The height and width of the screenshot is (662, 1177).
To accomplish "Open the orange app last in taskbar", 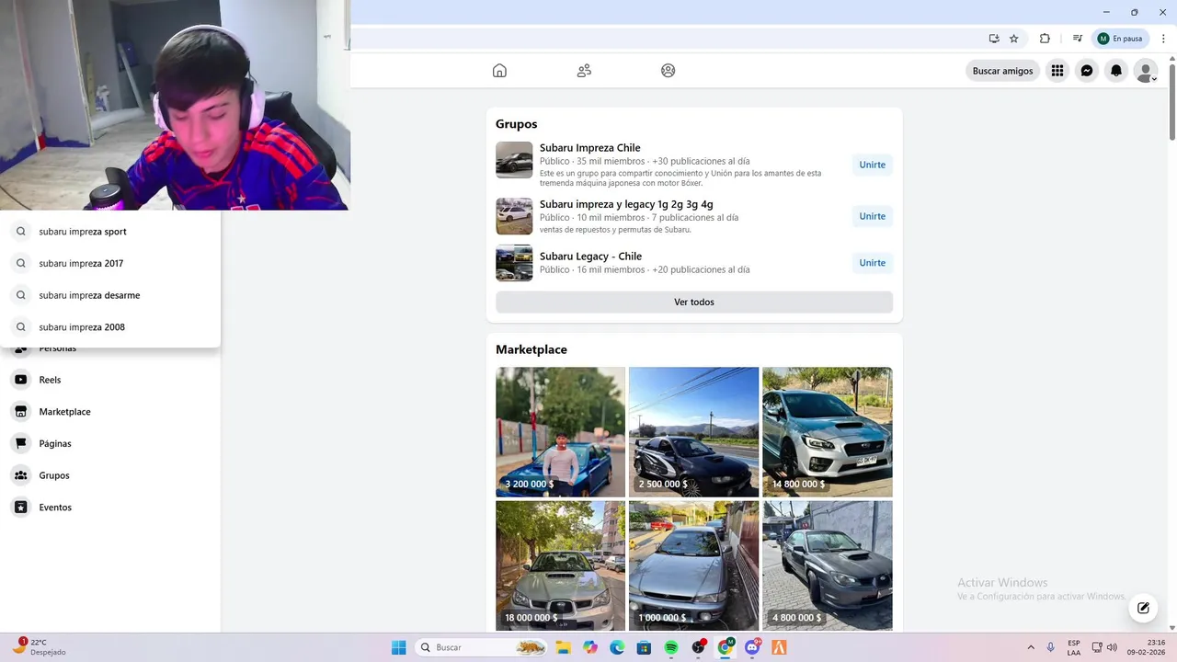I will 779,647.
